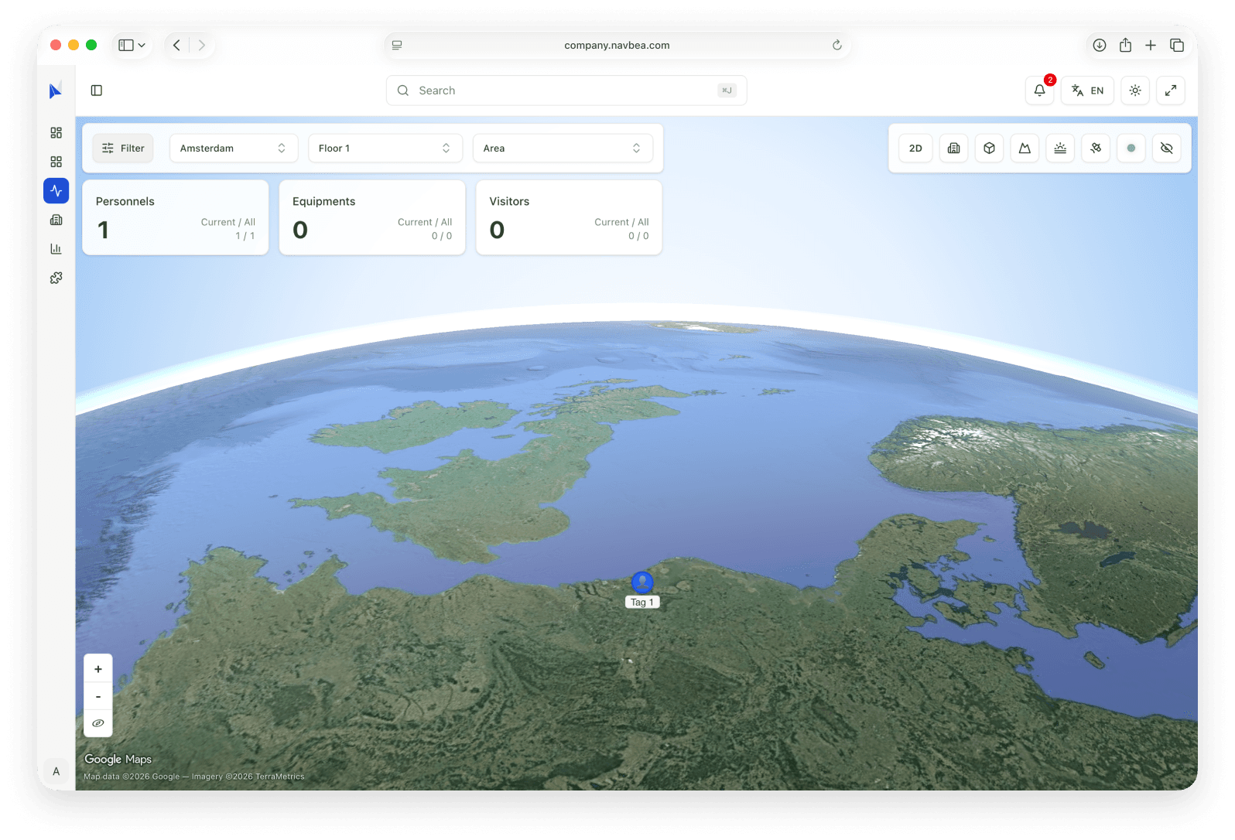1235x840 pixels.
Task: Open the Filter button
Action: (x=123, y=149)
